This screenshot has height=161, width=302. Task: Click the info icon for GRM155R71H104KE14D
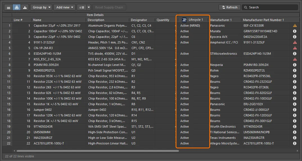coord(295,31)
